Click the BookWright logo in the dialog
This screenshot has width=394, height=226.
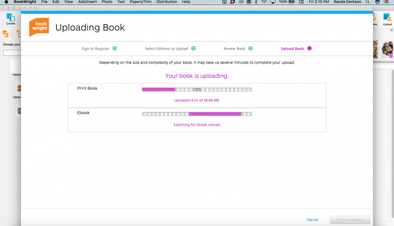point(39,27)
